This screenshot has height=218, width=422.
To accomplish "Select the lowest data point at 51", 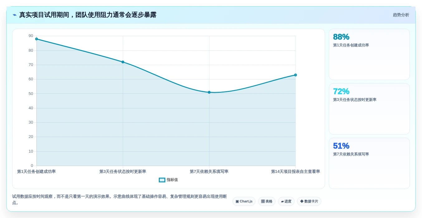I will [209, 92].
